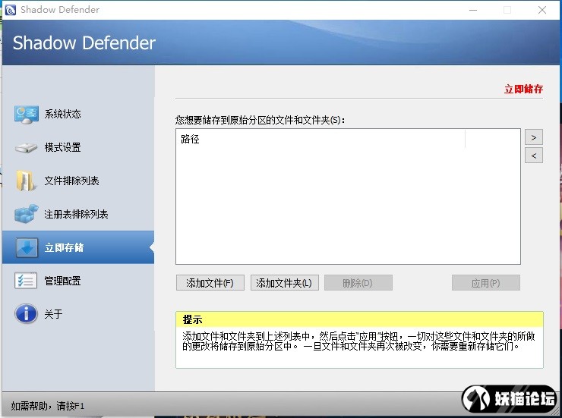Click the 如需帮助，请按F1 status bar text

[x=47, y=406]
